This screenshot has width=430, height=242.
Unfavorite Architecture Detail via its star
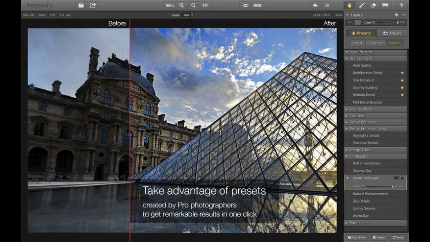coord(402,73)
